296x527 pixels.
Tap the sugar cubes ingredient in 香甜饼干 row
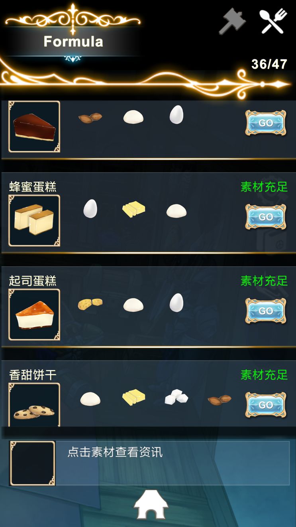tap(176, 398)
